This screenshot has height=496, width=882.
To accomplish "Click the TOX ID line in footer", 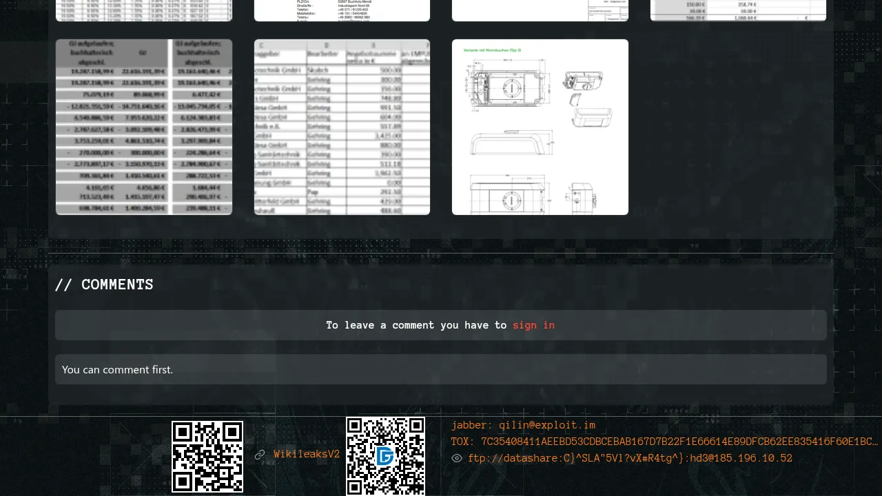I will (664, 442).
